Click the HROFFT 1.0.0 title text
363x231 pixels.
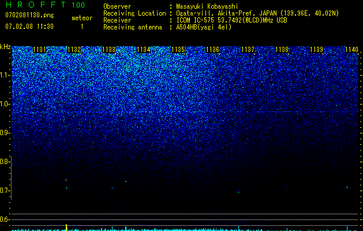(45, 5)
